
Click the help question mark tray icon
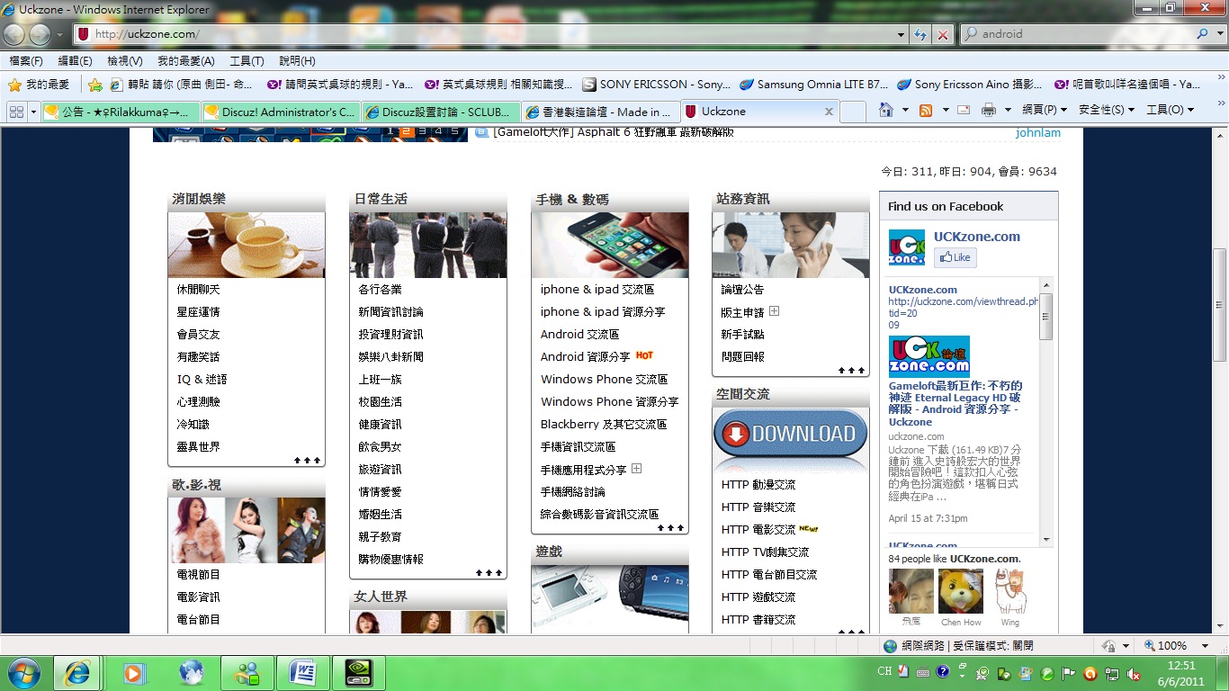click(942, 673)
